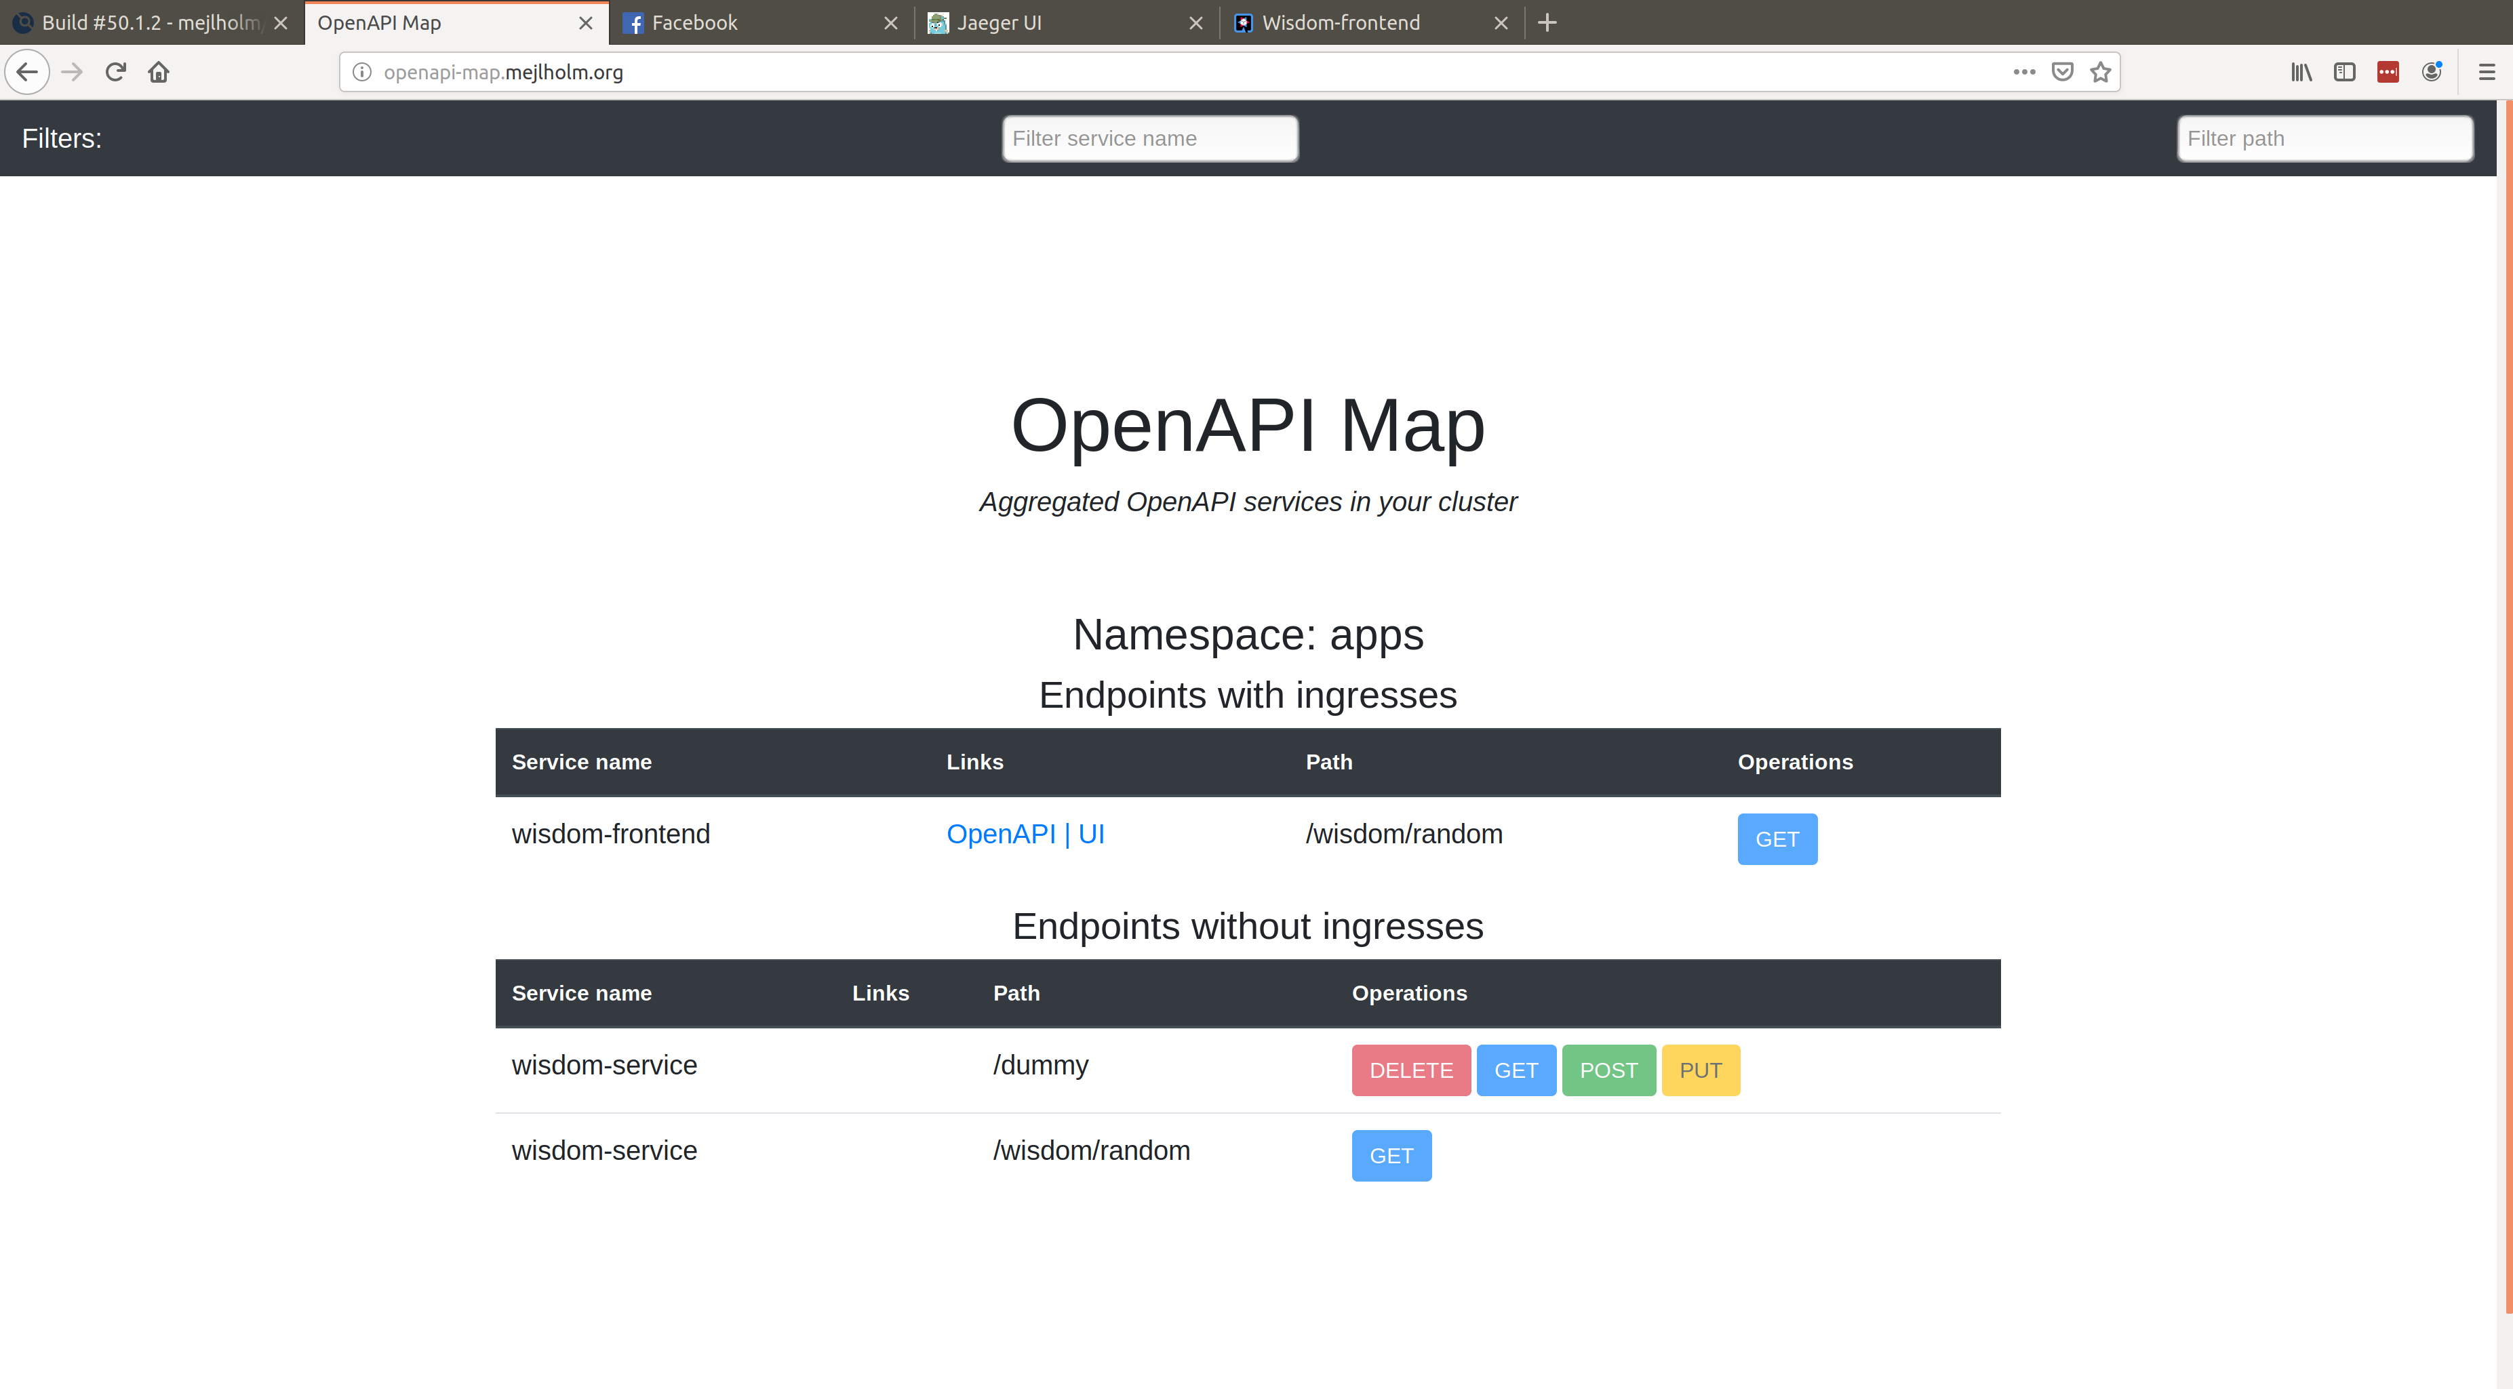
Task: Bookmark this page with star icon
Action: (2100, 72)
